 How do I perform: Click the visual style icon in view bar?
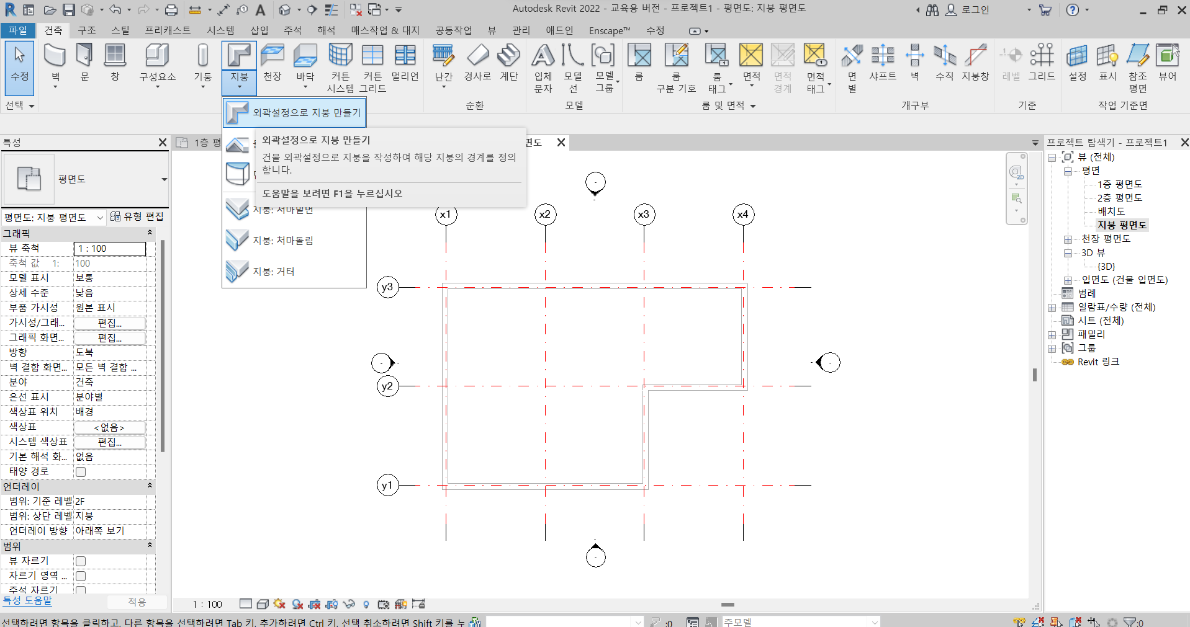pyautogui.click(x=262, y=604)
